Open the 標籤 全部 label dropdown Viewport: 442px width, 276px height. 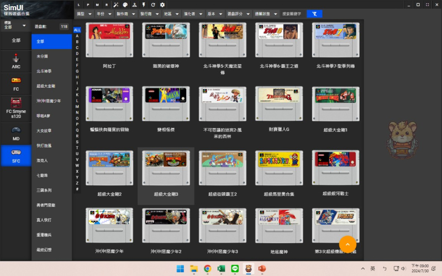(15, 25)
